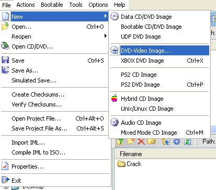This screenshot has height=190, width=216.
Task: Select the Crack folder in the file list
Action: pos(129,164)
